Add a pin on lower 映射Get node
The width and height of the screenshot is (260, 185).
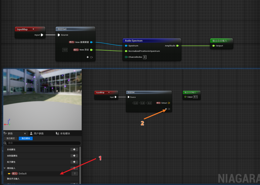(x=166, y=109)
